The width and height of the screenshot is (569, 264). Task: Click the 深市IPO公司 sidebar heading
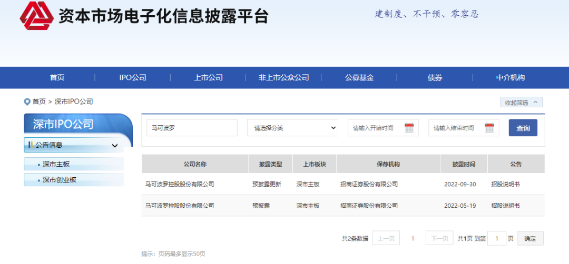pyautogui.click(x=63, y=124)
